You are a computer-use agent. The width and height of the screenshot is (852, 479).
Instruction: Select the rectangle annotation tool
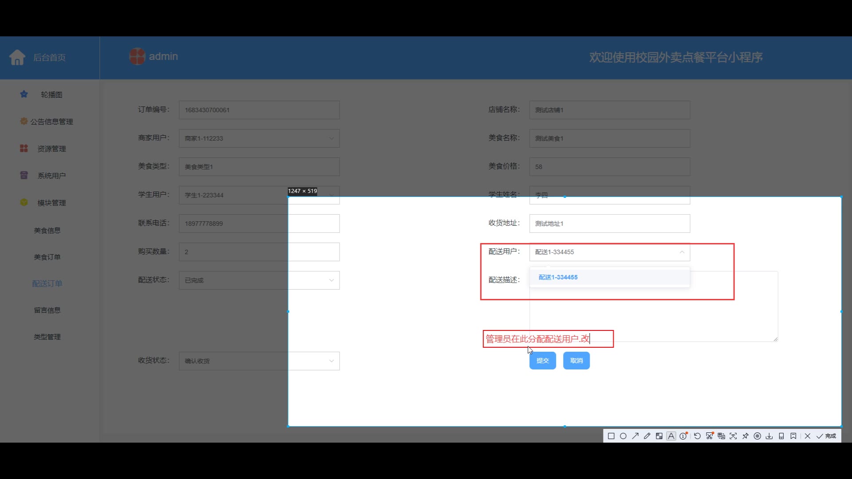[x=611, y=436]
